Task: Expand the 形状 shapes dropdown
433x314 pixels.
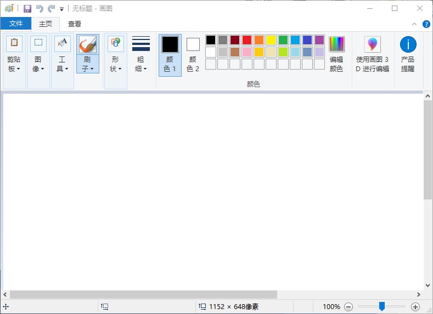Action: [115, 64]
